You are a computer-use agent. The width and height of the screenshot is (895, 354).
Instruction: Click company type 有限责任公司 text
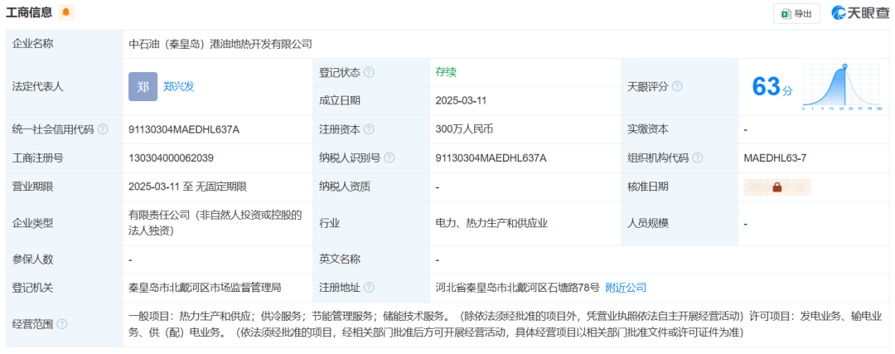point(215,223)
